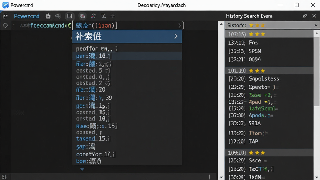Click terminal scrollbar up arrow
The width and height of the screenshot is (320, 180).
click(221, 24)
